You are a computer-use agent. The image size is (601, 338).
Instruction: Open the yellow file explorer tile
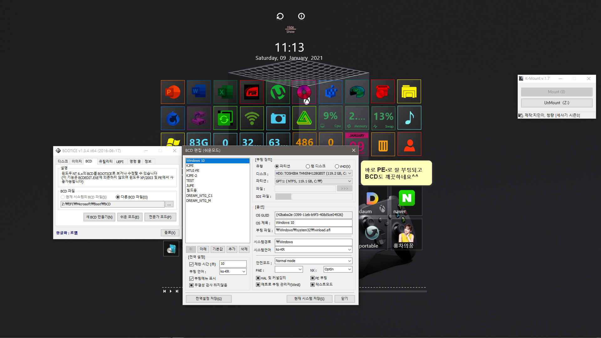coord(409,91)
